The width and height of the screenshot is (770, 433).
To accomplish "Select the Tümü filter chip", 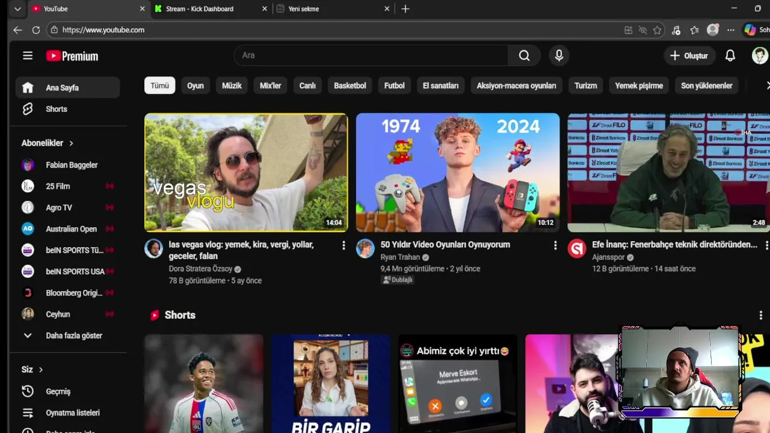I will click(x=159, y=85).
